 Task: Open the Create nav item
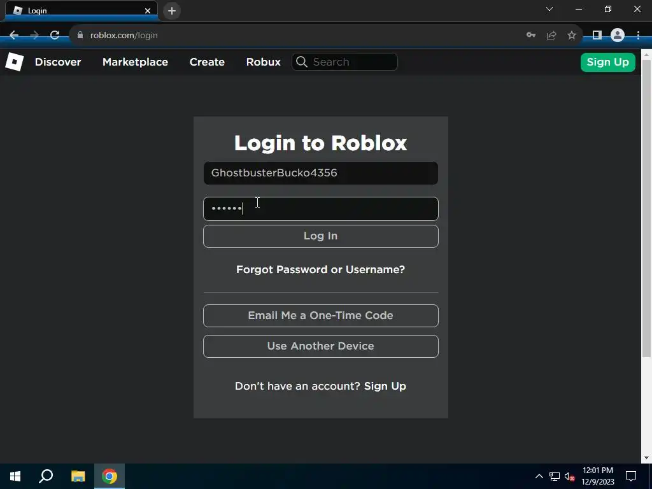coord(207,62)
